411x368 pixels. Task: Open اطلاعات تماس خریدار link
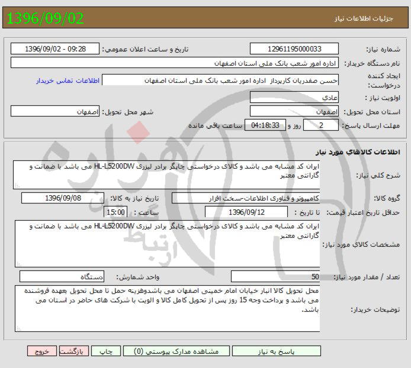(68, 80)
